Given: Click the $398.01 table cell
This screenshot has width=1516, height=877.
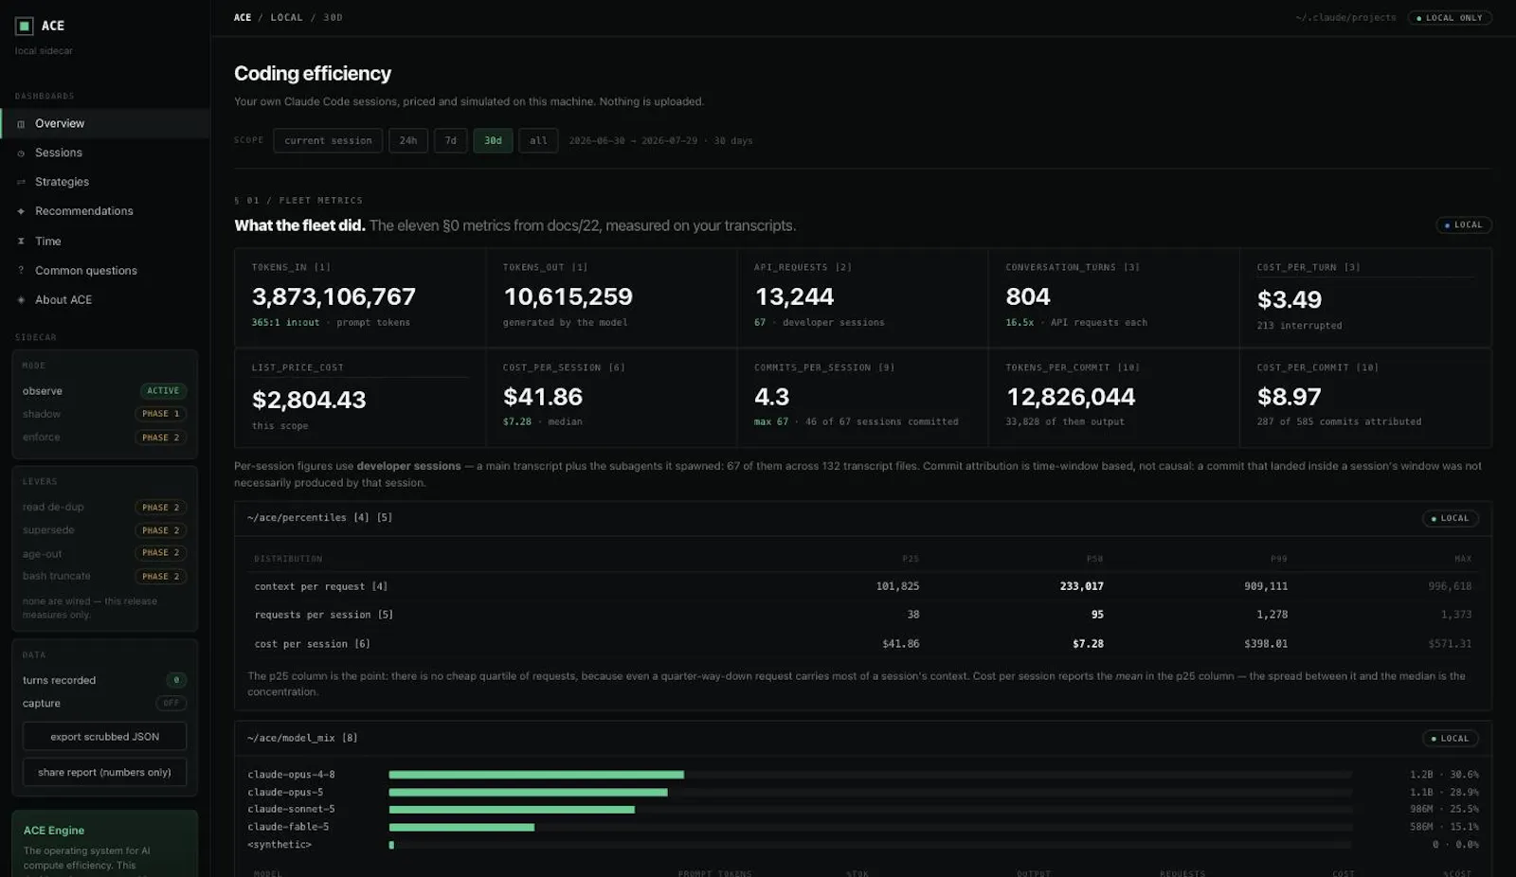Looking at the screenshot, I should pyautogui.click(x=1266, y=644).
